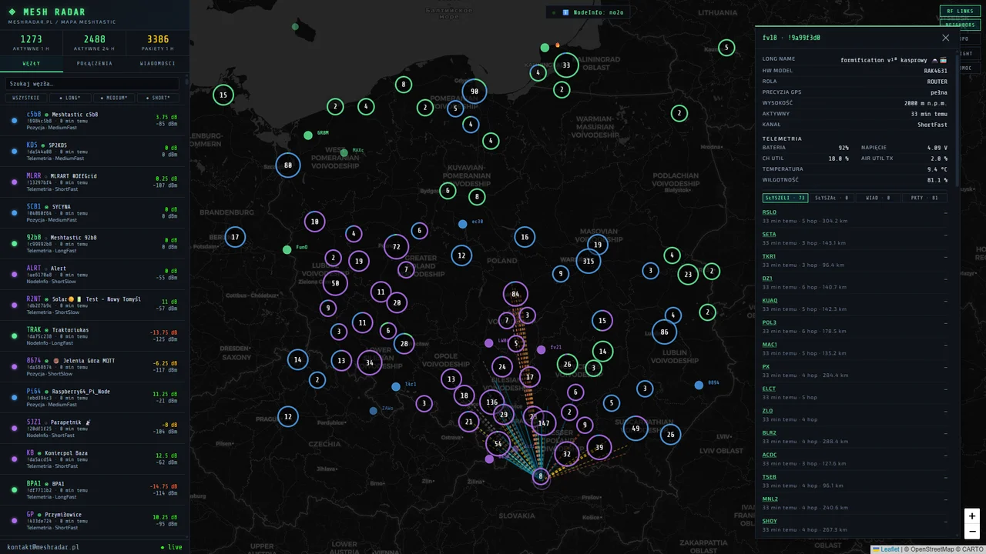
Task: Select Jelenia Góra MQTT node row
Action: click(x=92, y=367)
